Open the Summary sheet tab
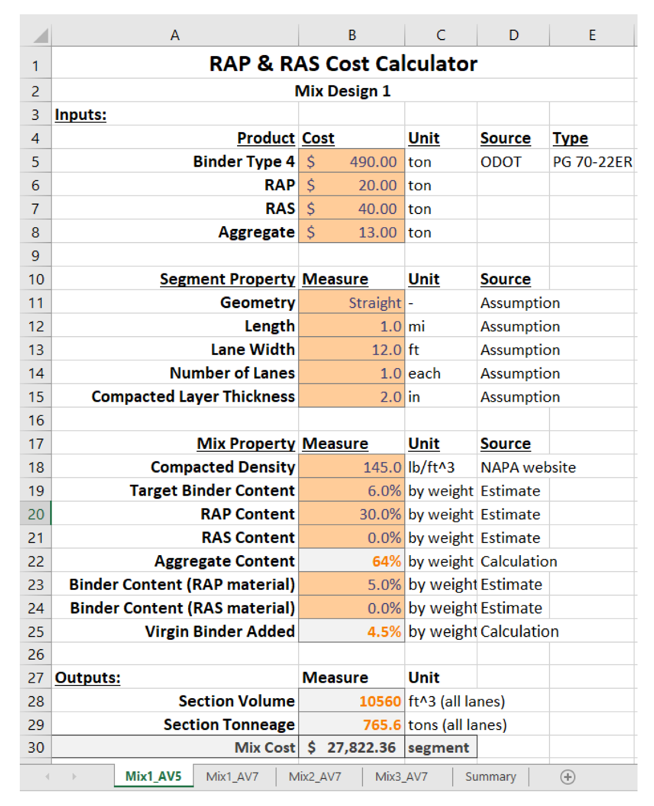 coord(490,777)
